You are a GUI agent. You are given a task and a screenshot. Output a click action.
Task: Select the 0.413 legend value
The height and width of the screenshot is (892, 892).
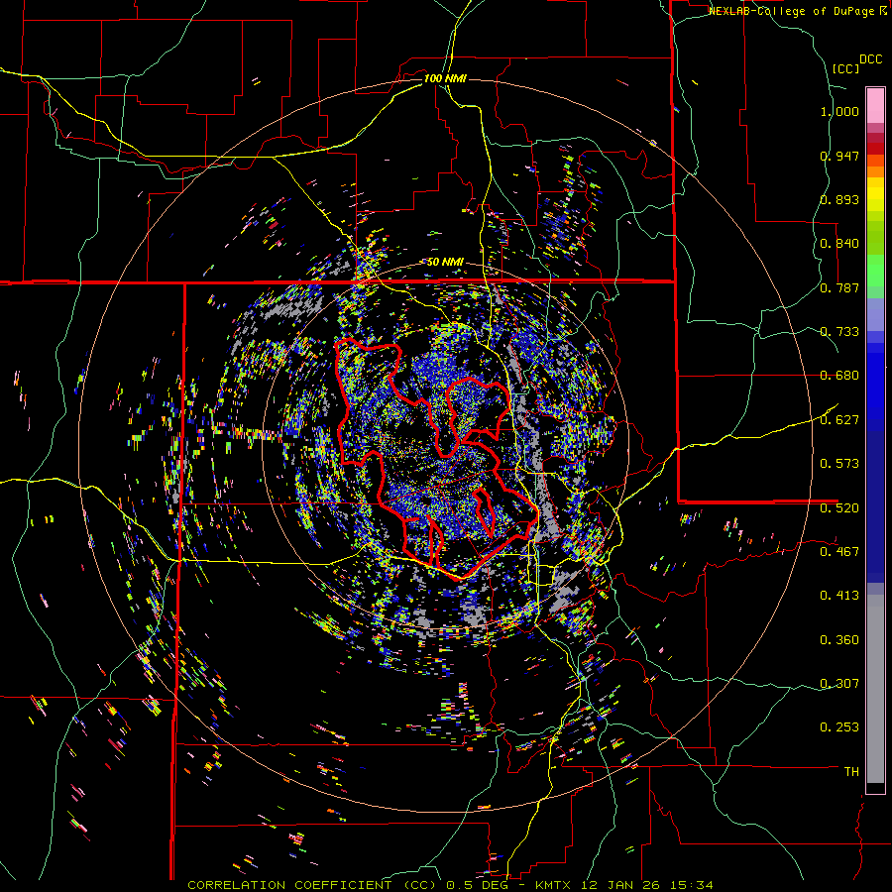coord(839,596)
